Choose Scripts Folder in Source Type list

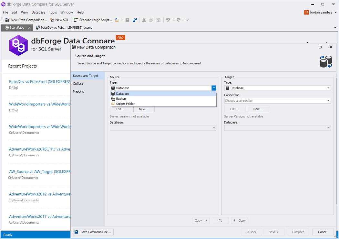tap(163, 104)
